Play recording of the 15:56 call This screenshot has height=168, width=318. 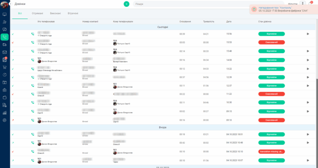point(308,34)
